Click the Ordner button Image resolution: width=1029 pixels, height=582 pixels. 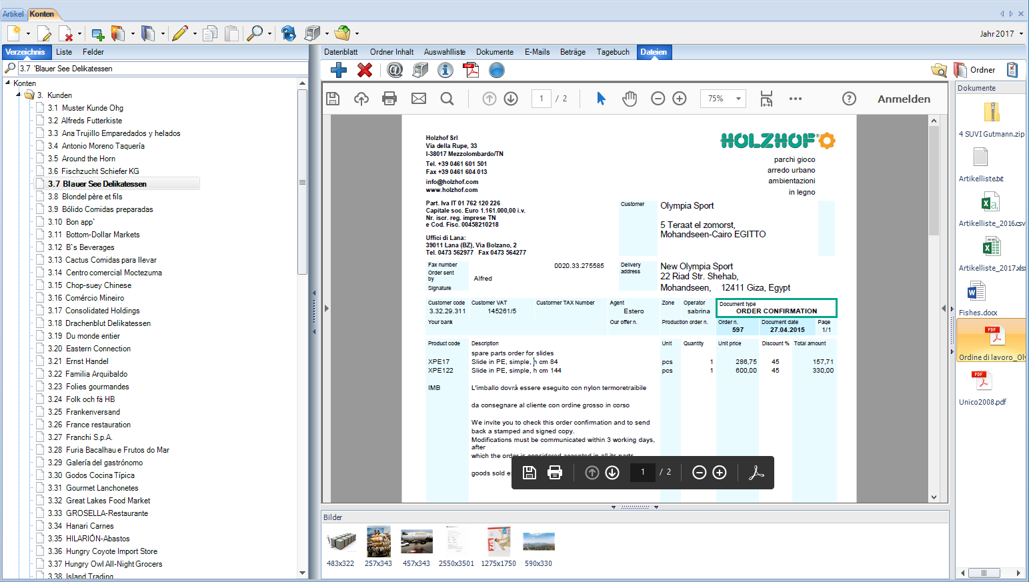click(974, 70)
